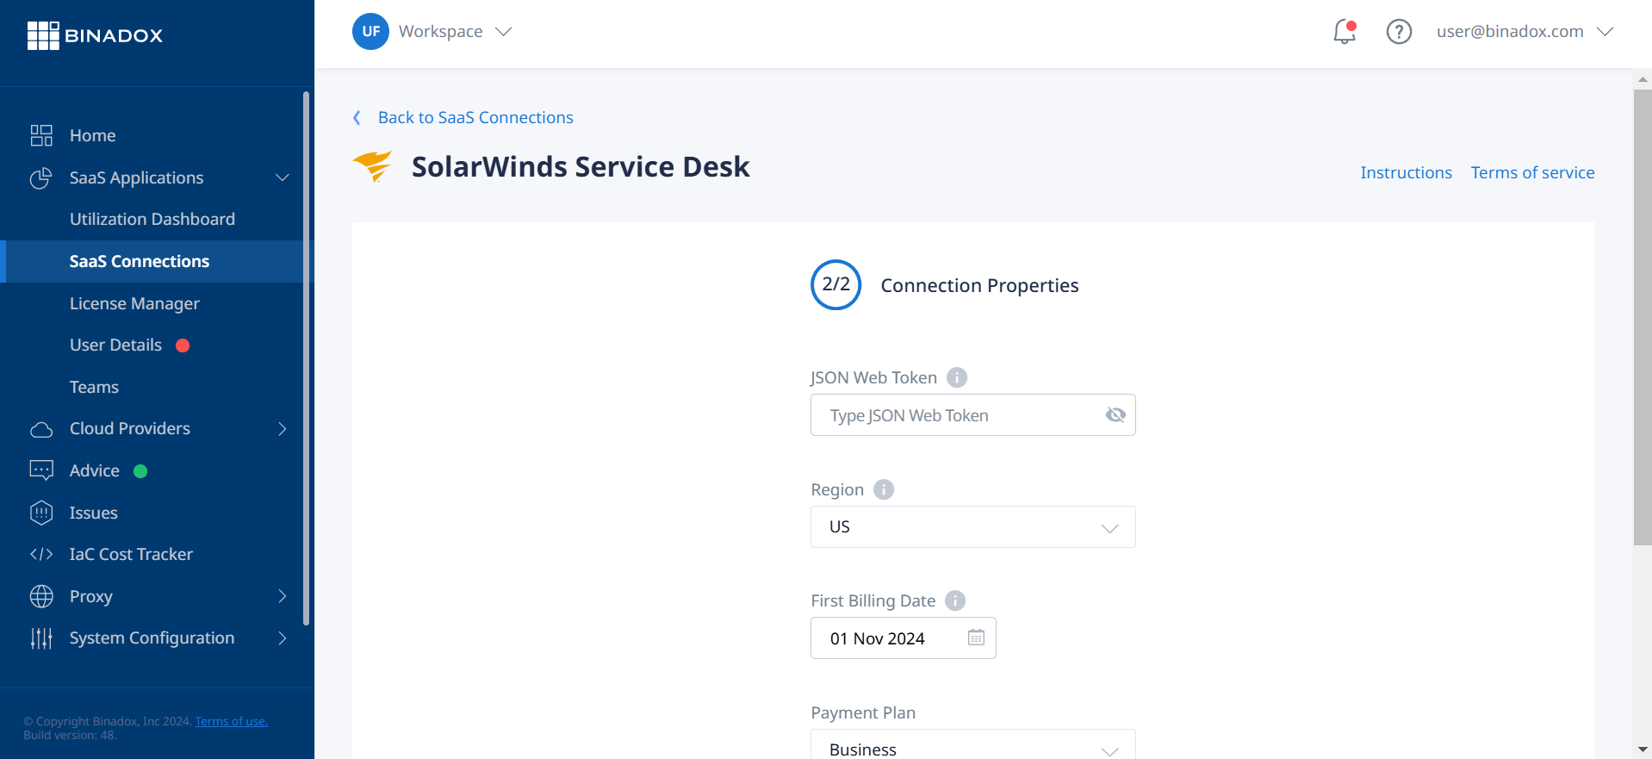1652x759 pixels.
Task: Click the SolarWinds Service Desk title
Action: coord(581,166)
